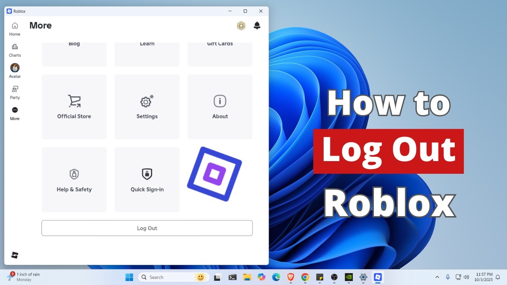Launch Microsoft Edge from the taskbar
Screen dimensions: 507x285
tap(276, 277)
